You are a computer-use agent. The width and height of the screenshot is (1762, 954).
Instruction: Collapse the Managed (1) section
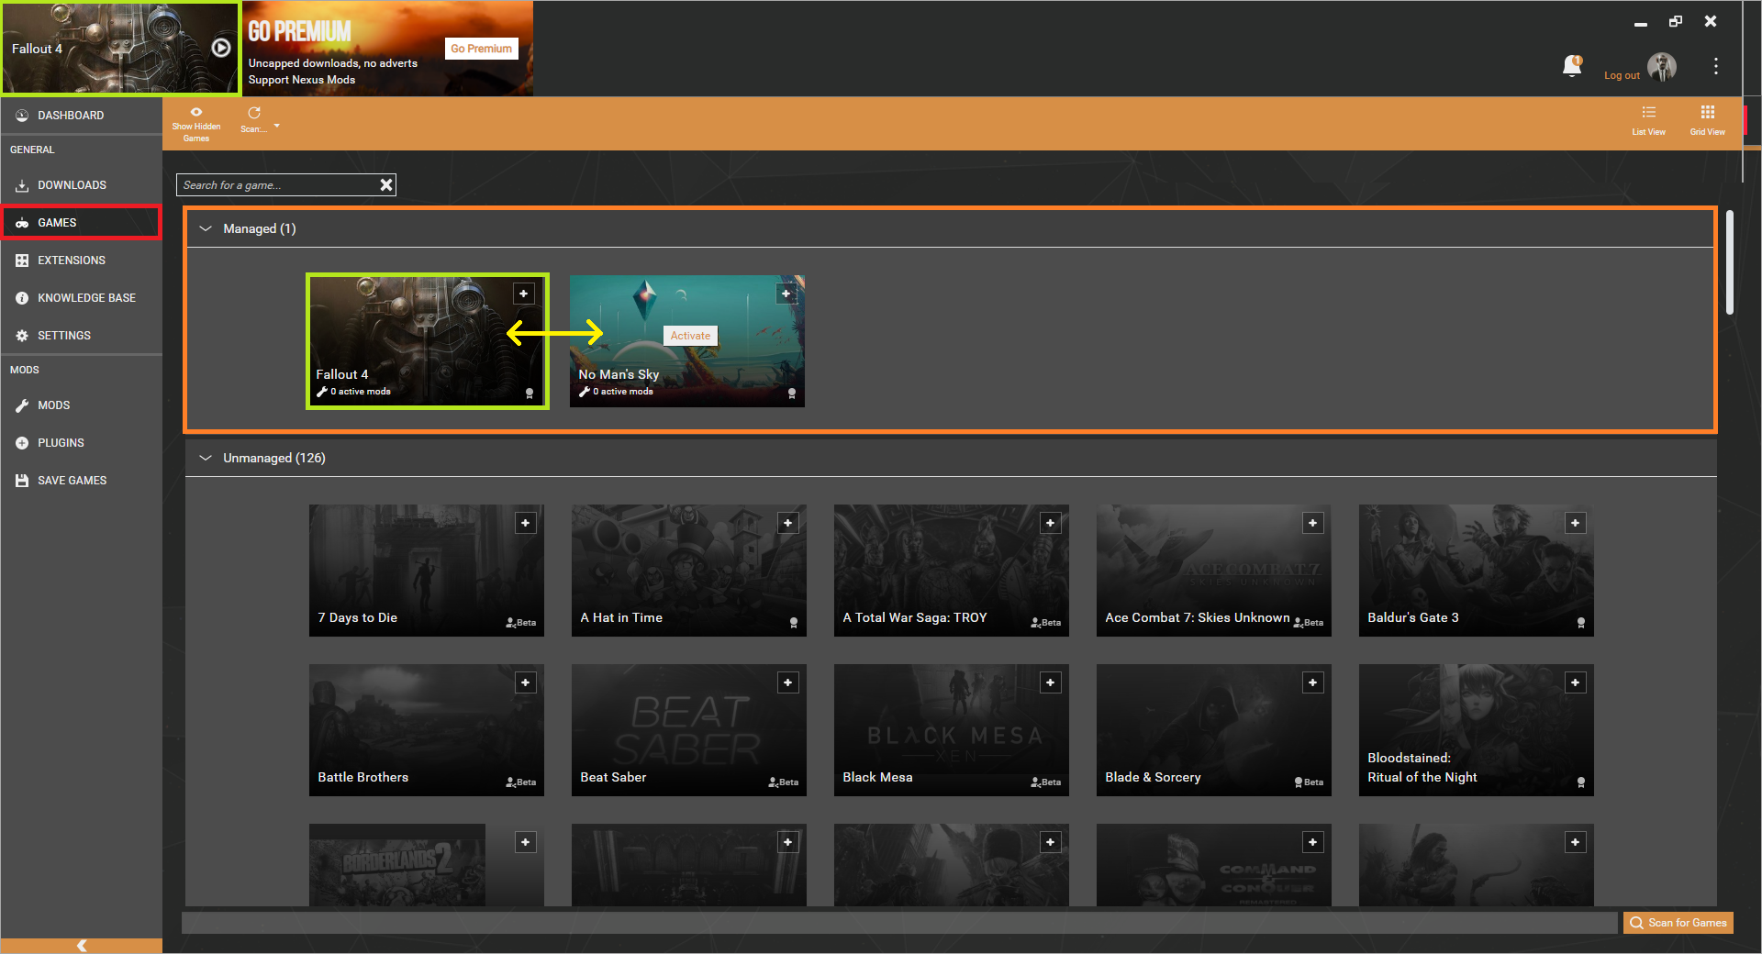206,228
